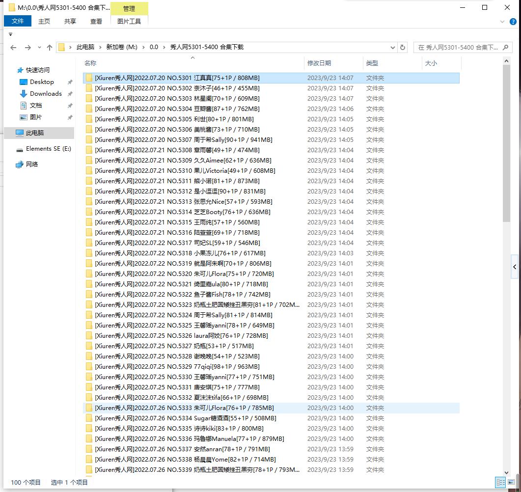Screen dimensions: 521x492
Task: Select folder icon of NO.5307 周于希Sally
Action: pos(89,139)
